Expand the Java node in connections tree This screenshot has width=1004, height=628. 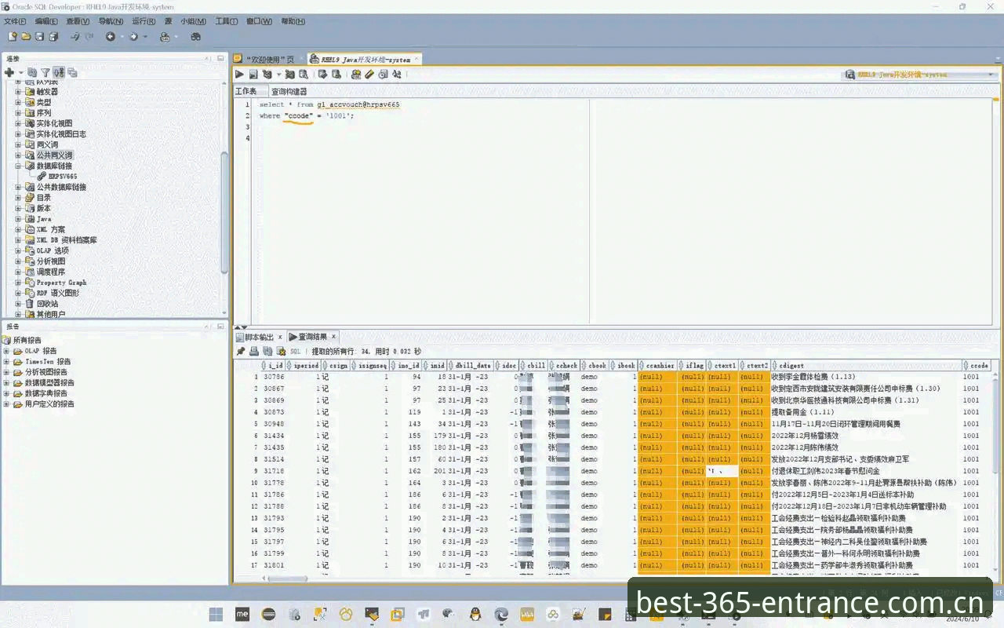[x=19, y=219]
